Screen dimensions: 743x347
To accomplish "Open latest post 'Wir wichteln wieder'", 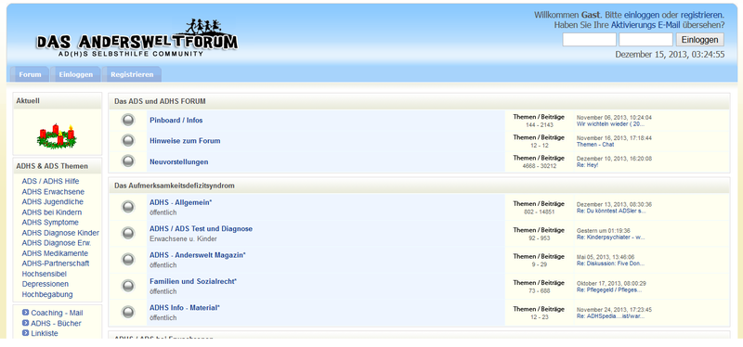I will pyautogui.click(x=610, y=123).
